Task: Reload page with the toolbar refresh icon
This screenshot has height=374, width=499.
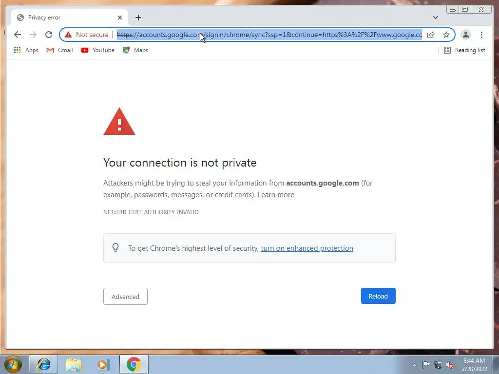Action: click(x=49, y=35)
